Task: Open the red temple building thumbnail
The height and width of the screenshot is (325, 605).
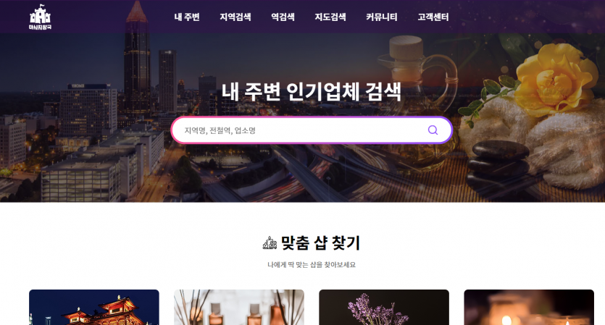Action: tap(94, 307)
